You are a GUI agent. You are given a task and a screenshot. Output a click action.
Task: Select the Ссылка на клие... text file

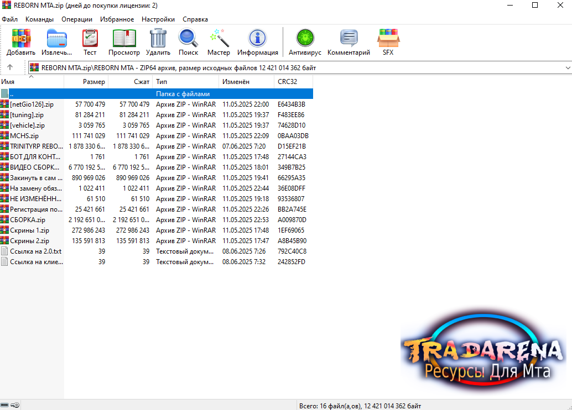pos(37,262)
